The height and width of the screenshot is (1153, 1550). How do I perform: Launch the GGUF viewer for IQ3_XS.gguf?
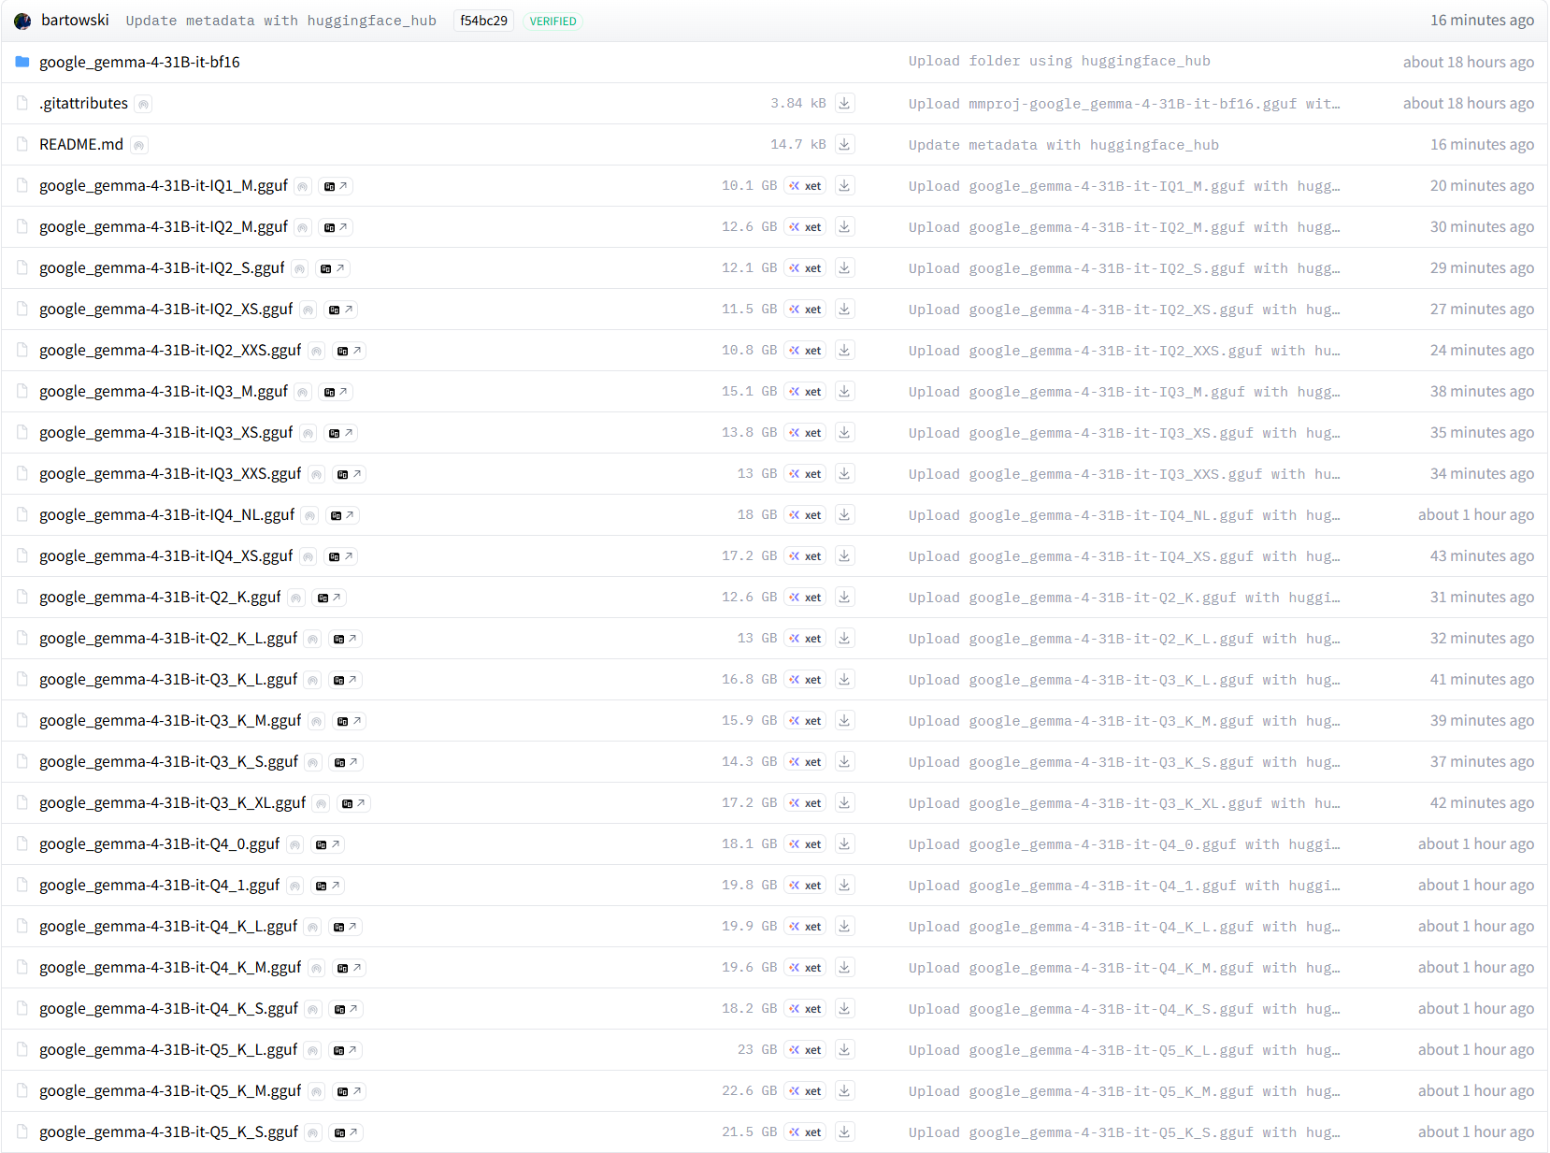[341, 433]
